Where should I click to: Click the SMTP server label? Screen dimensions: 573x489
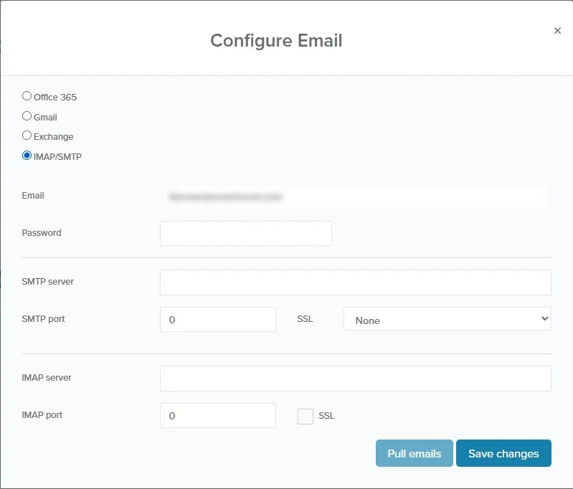point(47,281)
